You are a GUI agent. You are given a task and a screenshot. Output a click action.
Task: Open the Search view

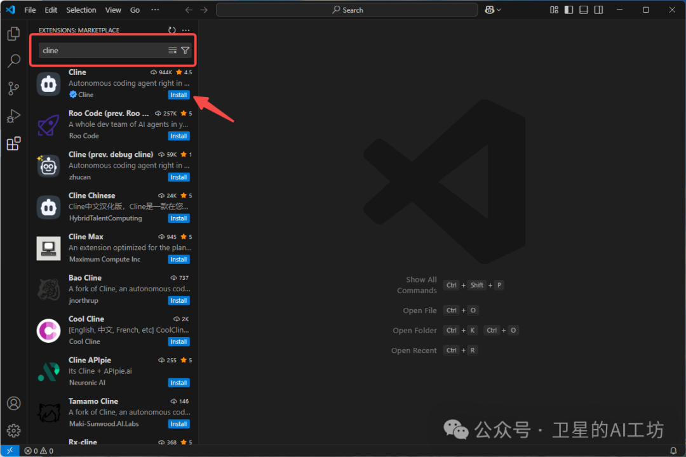point(13,60)
